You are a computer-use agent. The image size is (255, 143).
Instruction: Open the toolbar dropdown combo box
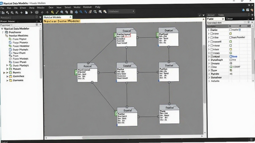tap(121, 11)
